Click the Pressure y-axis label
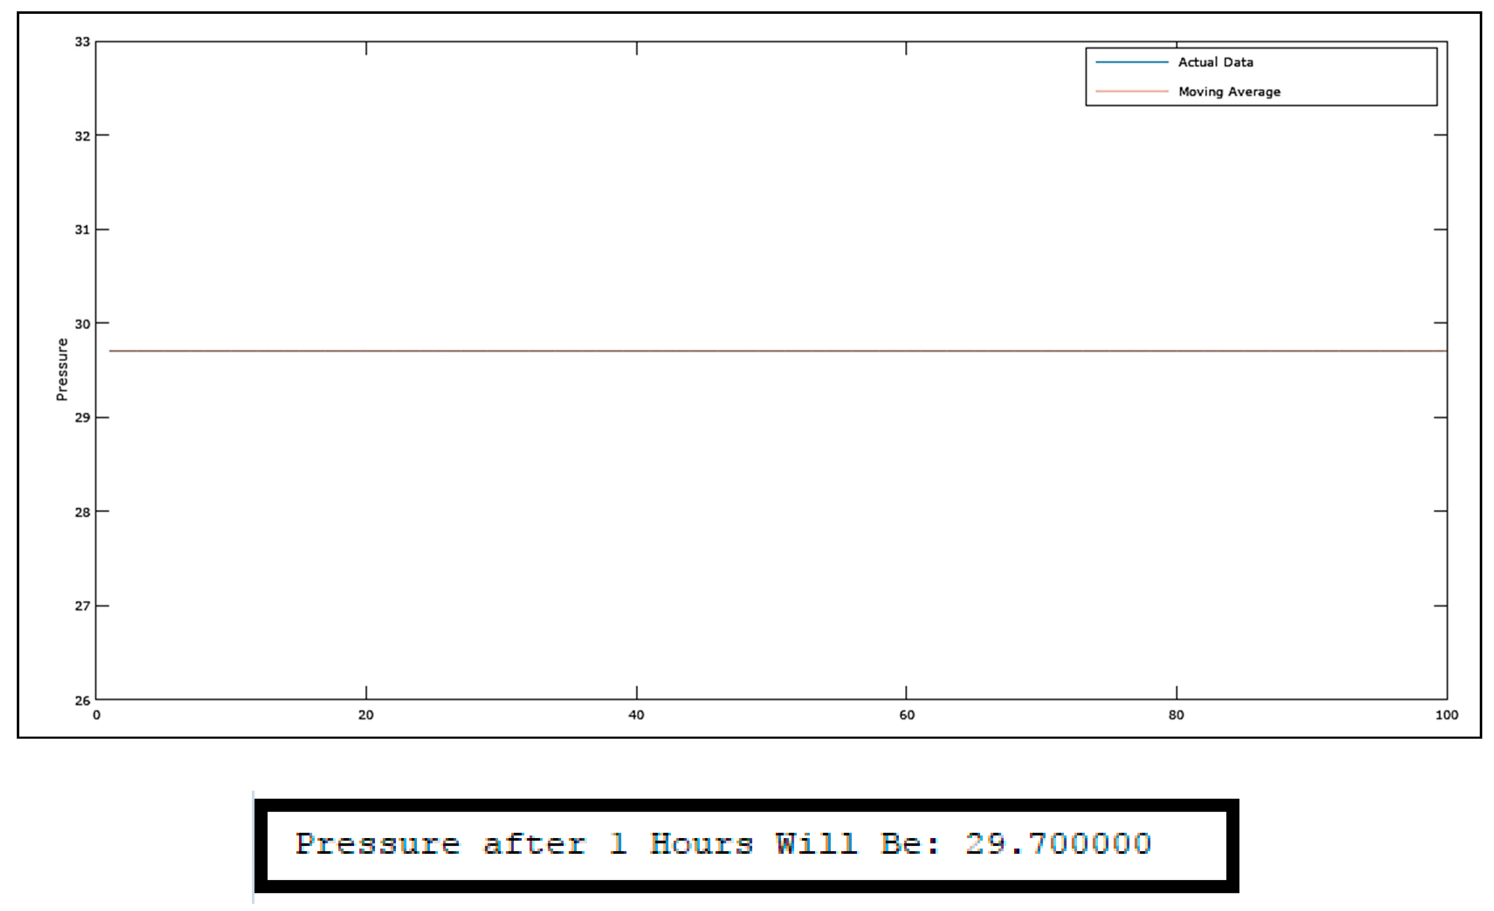This screenshot has height=911, width=1494. [x=62, y=369]
